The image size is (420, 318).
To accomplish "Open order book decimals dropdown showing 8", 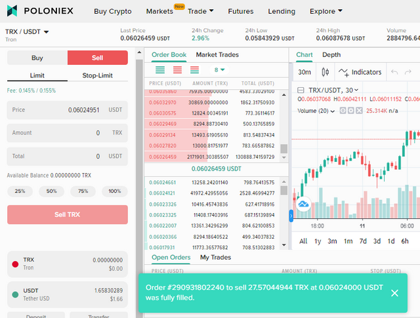I will tap(219, 70).
